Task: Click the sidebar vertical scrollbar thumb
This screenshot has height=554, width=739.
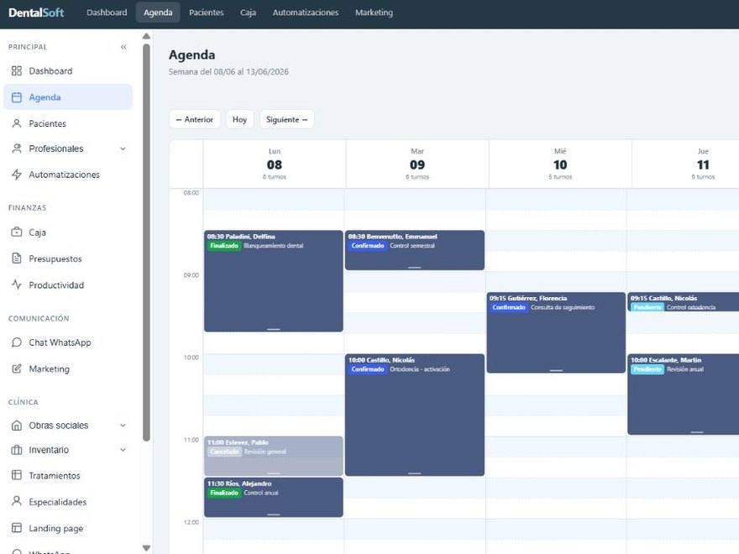Action: [x=147, y=242]
